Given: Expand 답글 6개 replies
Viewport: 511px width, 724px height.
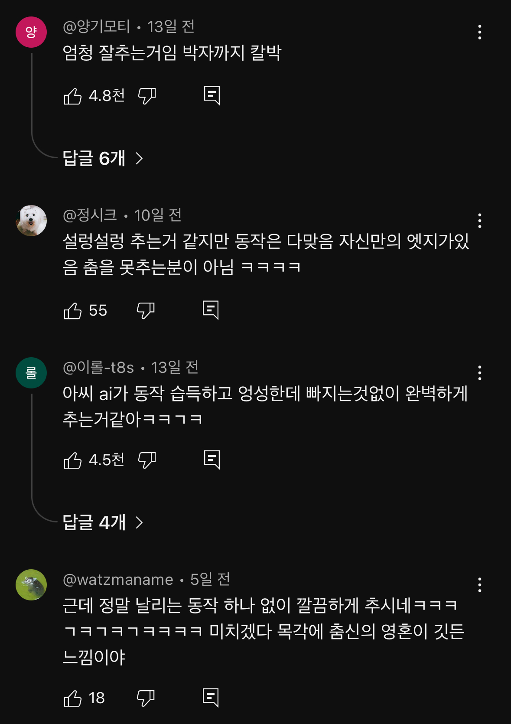Looking at the screenshot, I should (103, 158).
